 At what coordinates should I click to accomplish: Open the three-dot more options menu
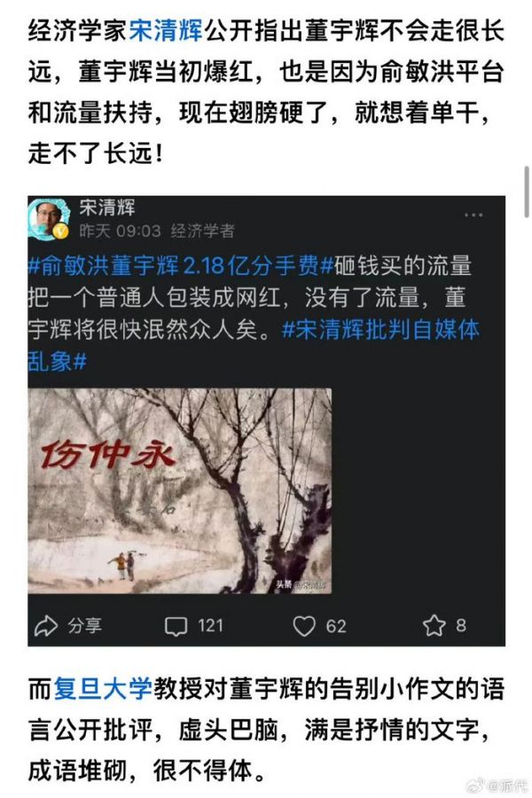(473, 215)
